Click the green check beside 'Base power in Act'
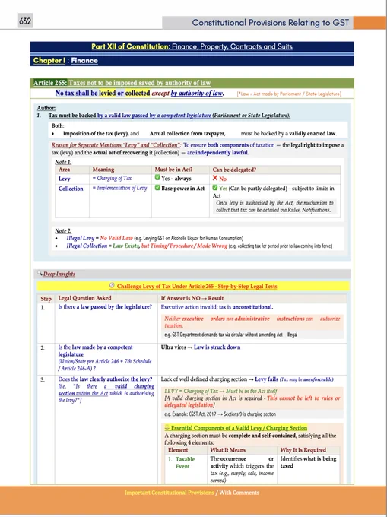This screenshot has height=517, width=387. pyautogui.click(x=157, y=188)
